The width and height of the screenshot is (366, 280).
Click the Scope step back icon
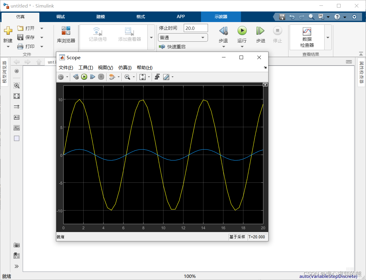[x=76, y=77]
